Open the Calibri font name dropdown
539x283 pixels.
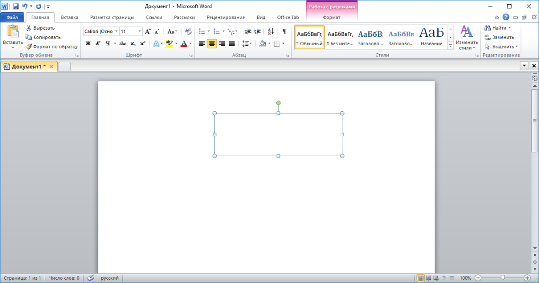[116, 32]
